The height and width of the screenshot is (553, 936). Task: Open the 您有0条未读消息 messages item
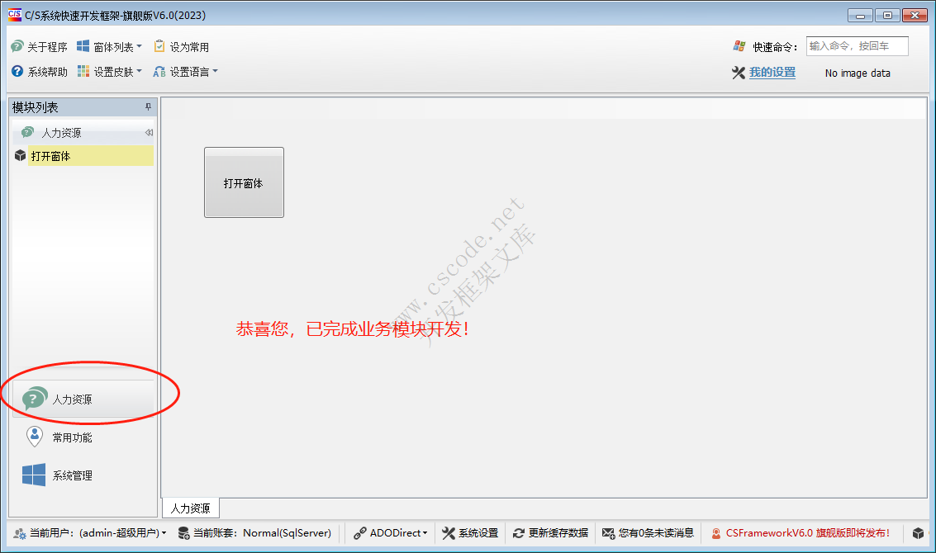tap(649, 532)
